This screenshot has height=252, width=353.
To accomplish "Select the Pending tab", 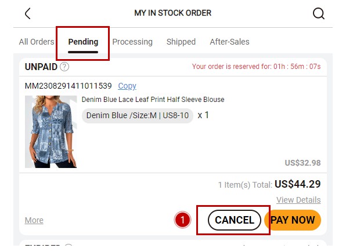I will tap(83, 42).
